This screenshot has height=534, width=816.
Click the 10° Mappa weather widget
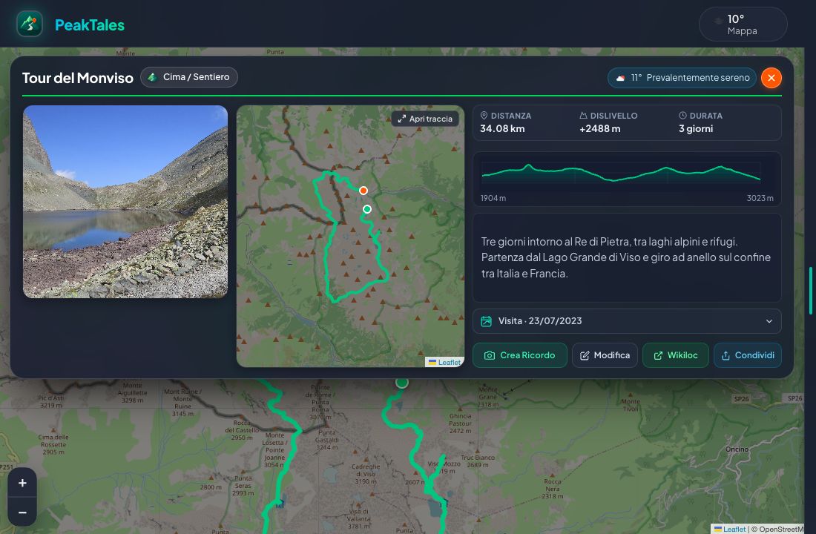point(743,24)
